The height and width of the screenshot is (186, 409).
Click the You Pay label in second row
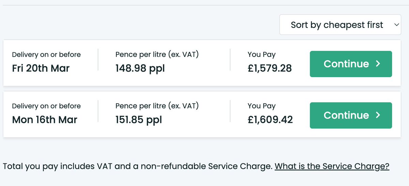click(x=261, y=106)
